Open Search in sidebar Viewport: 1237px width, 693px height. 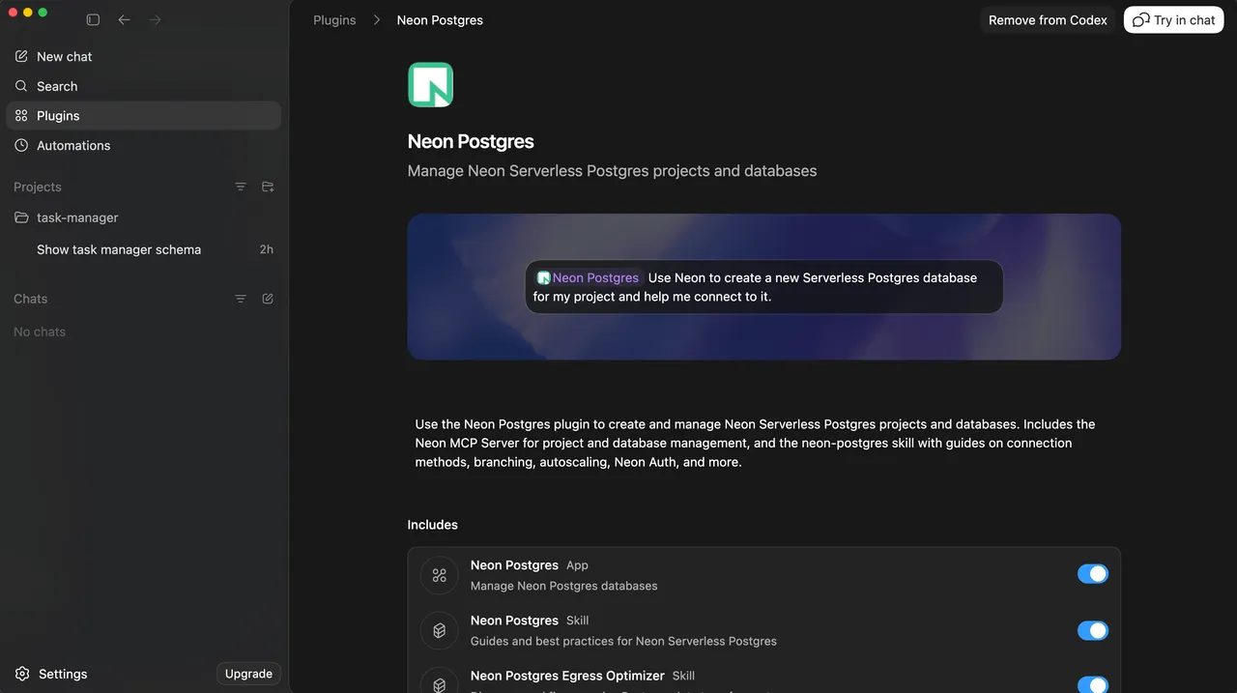[x=143, y=86]
